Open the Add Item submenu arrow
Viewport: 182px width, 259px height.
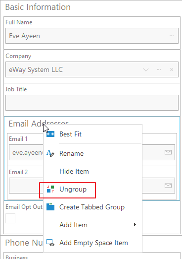pos(135,225)
